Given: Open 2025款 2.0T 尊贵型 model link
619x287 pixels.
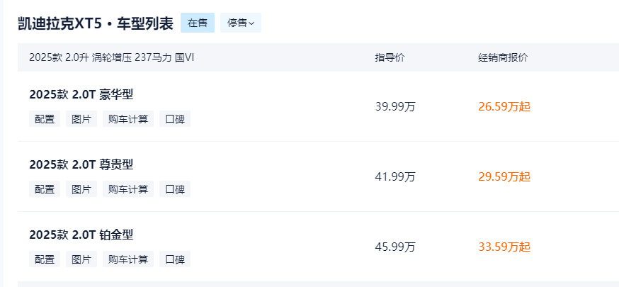Looking at the screenshot, I should [x=81, y=164].
